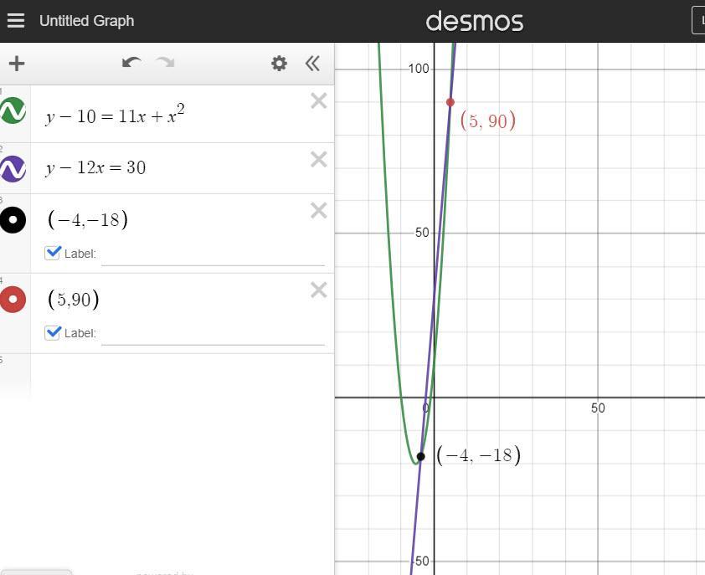The width and height of the screenshot is (705, 575).
Task: Open the hamburger menu
Action: pos(16,21)
